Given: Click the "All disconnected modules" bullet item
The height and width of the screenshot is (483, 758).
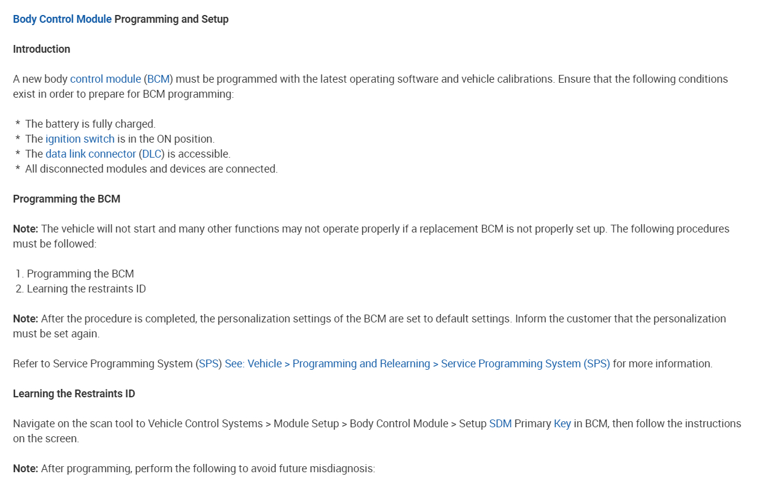Looking at the screenshot, I should (151, 169).
